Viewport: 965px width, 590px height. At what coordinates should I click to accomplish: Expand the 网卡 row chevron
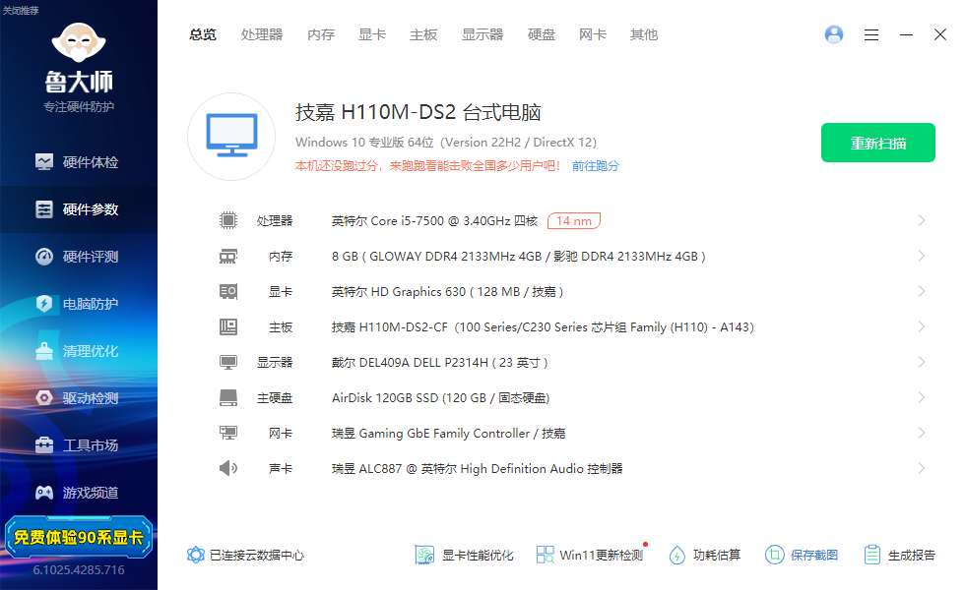pyautogui.click(x=922, y=433)
